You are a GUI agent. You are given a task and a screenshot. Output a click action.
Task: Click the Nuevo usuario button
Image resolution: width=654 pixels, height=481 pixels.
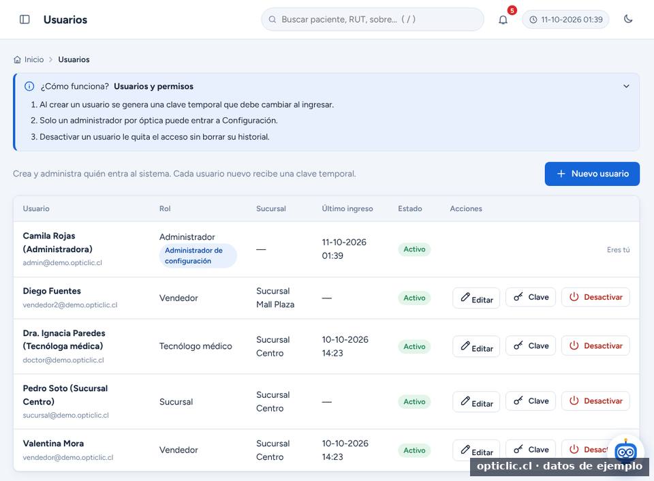[592, 174]
